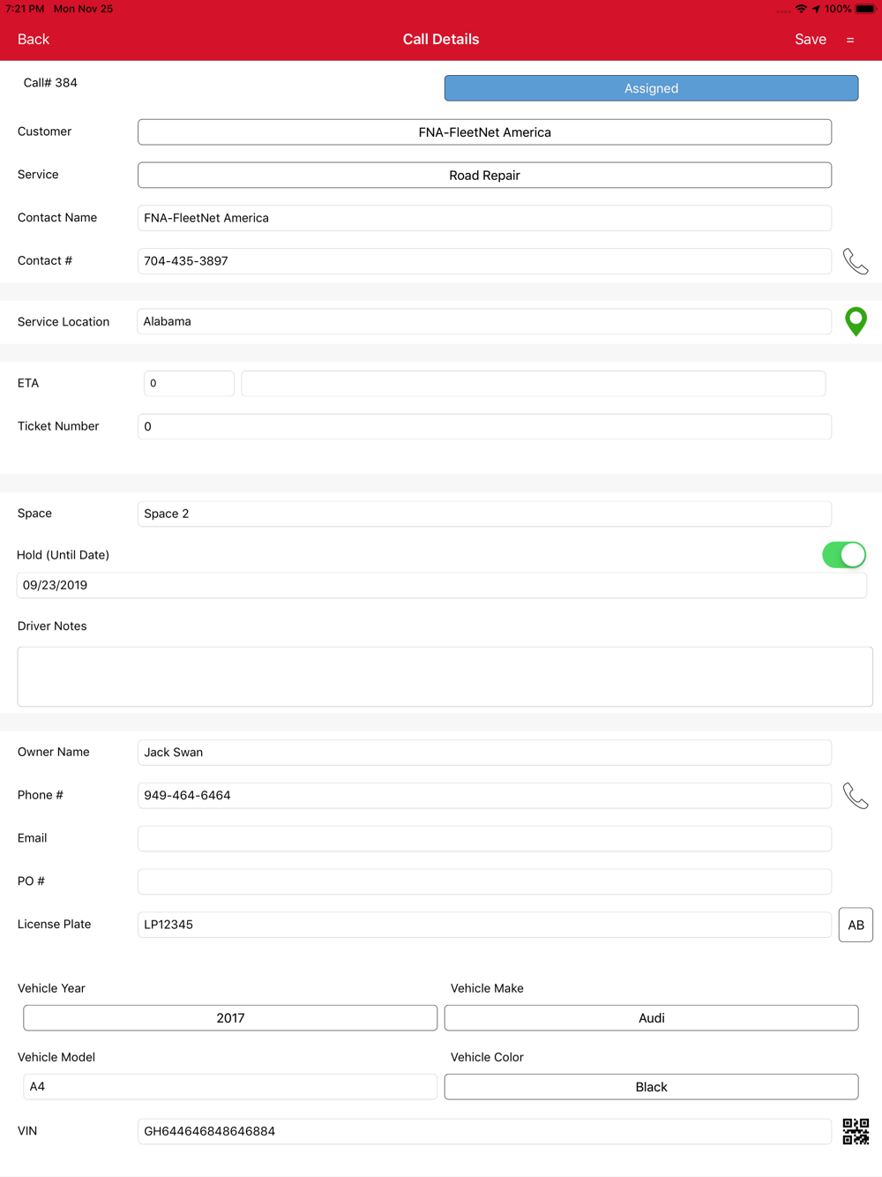
Task: Tap the green service location map pin
Action: click(x=856, y=321)
